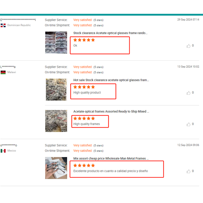View the hand holding metal frames photo

[56, 168]
